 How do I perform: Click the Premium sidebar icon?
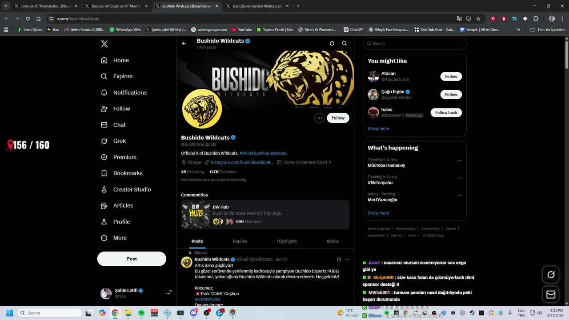104,157
